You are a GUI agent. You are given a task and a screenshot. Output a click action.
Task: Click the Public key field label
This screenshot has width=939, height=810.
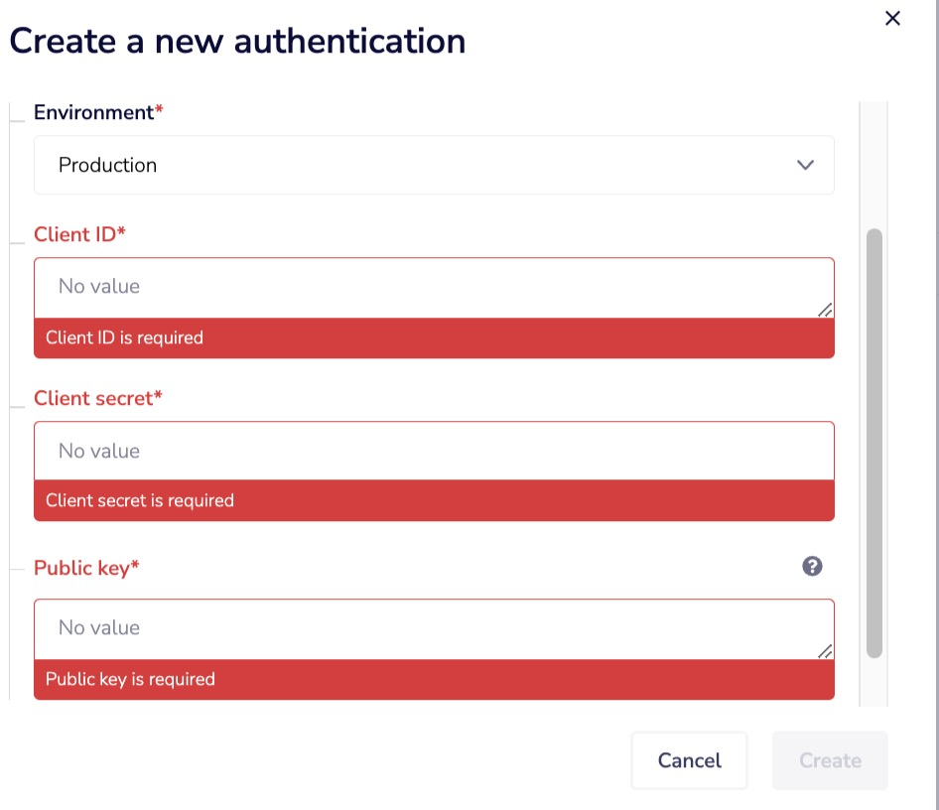(86, 568)
